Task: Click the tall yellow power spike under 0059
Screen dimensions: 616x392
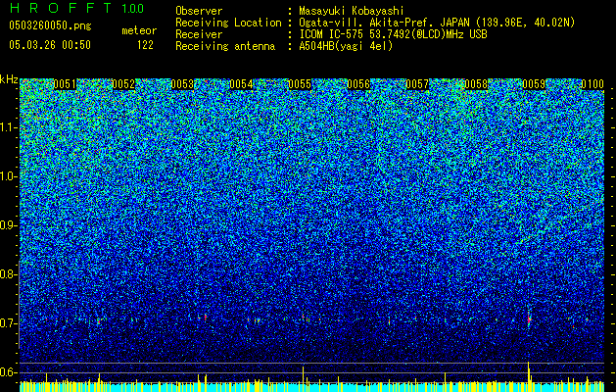Action: click(529, 376)
